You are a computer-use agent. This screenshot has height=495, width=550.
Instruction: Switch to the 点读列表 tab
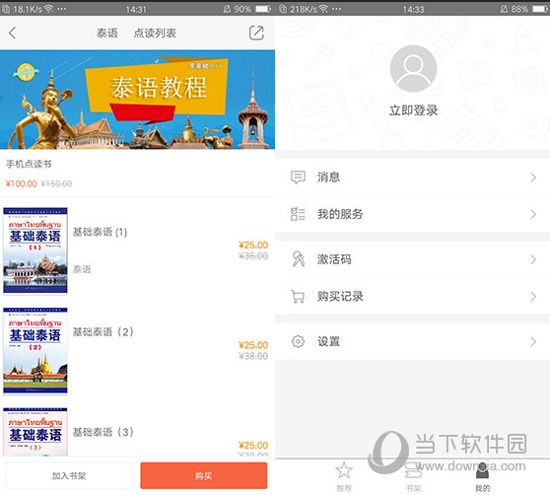pyautogui.click(x=155, y=33)
